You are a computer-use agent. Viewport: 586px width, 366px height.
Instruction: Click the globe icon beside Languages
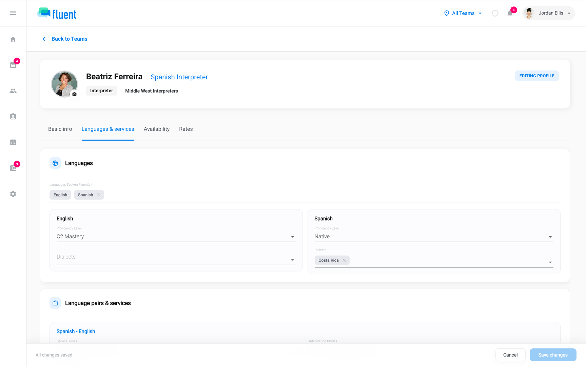(55, 163)
